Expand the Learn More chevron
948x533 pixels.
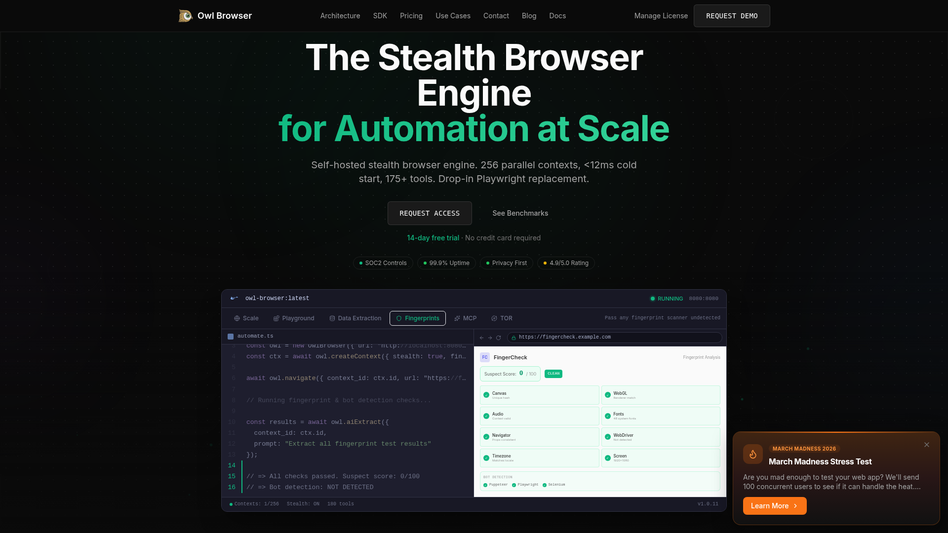click(x=795, y=506)
